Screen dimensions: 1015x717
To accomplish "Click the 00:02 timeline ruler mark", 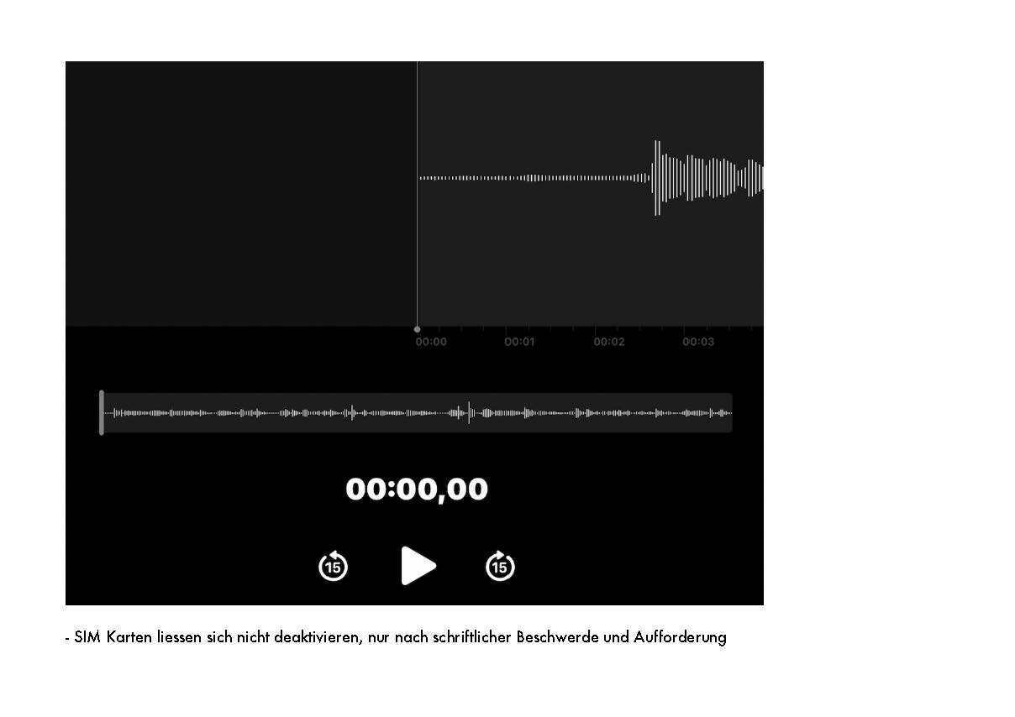I will click(609, 342).
